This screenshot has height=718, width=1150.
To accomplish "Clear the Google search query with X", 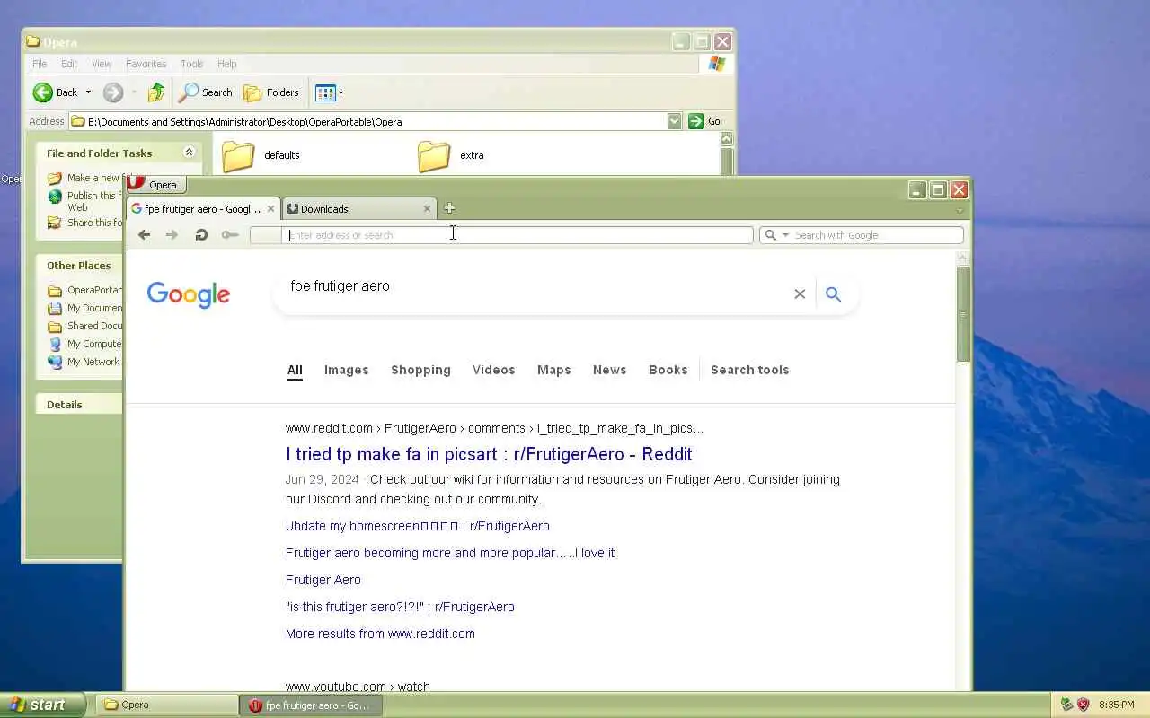I will (800, 293).
